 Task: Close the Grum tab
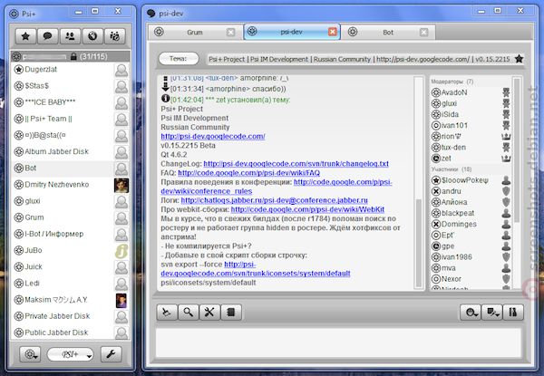pos(230,33)
